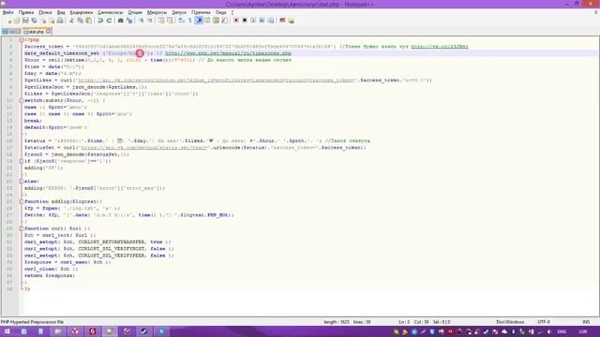
Task: Save the current file via toolbar
Action: pos(25,21)
